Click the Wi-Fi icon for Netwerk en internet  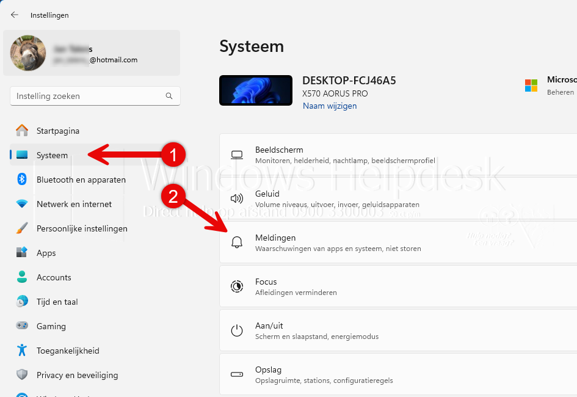[22, 203]
